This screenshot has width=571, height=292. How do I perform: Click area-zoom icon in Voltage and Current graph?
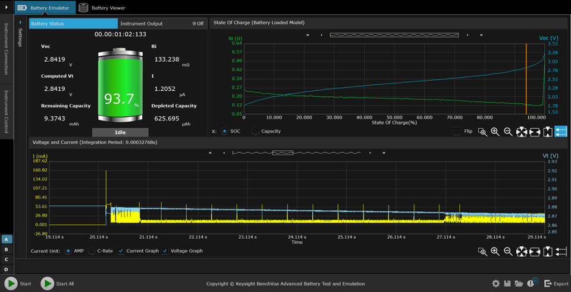pyautogui.click(x=482, y=252)
